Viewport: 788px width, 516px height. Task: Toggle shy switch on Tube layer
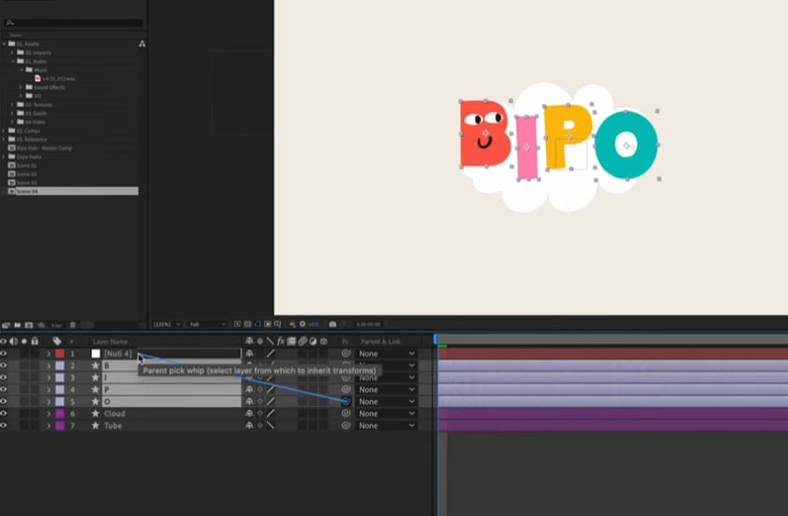coord(249,425)
